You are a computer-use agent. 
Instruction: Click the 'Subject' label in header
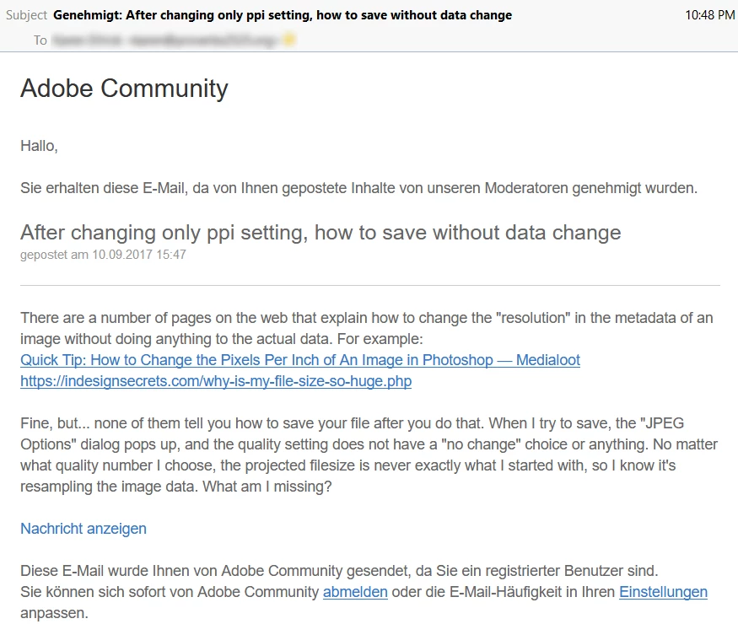pos(26,15)
